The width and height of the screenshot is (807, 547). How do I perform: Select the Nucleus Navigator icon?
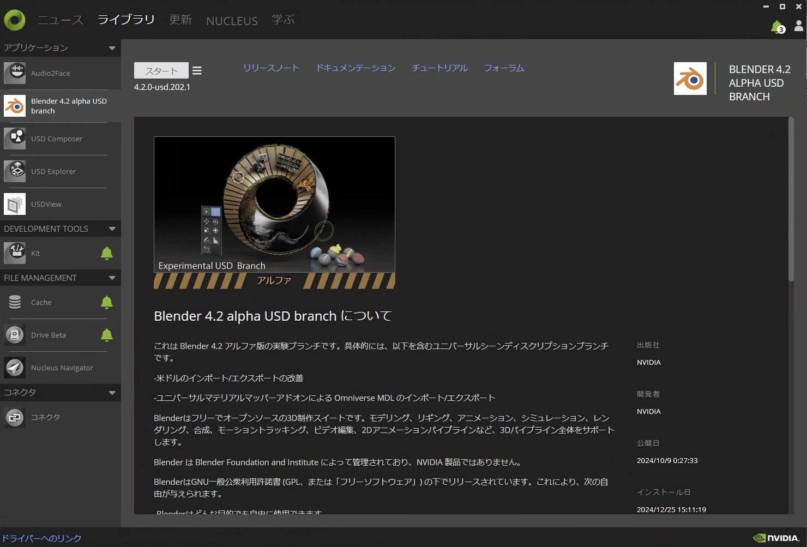point(15,367)
